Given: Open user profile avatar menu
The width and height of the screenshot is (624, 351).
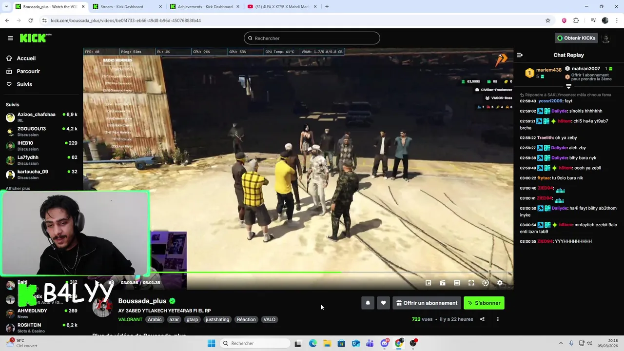Looking at the screenshot, I should click(606, 38).
